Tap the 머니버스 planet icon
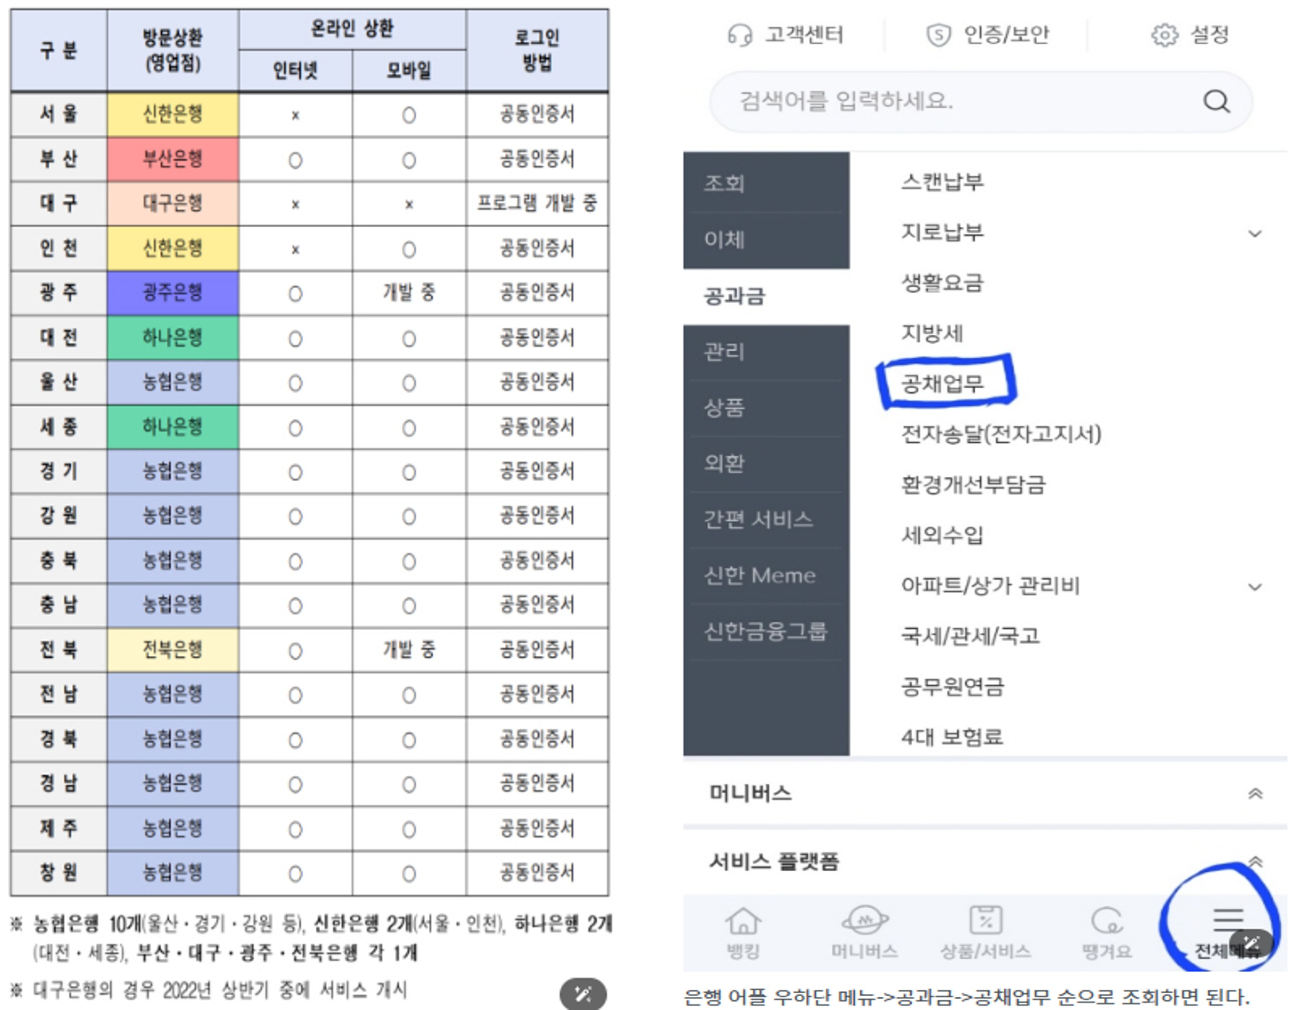 click(864, 920)
